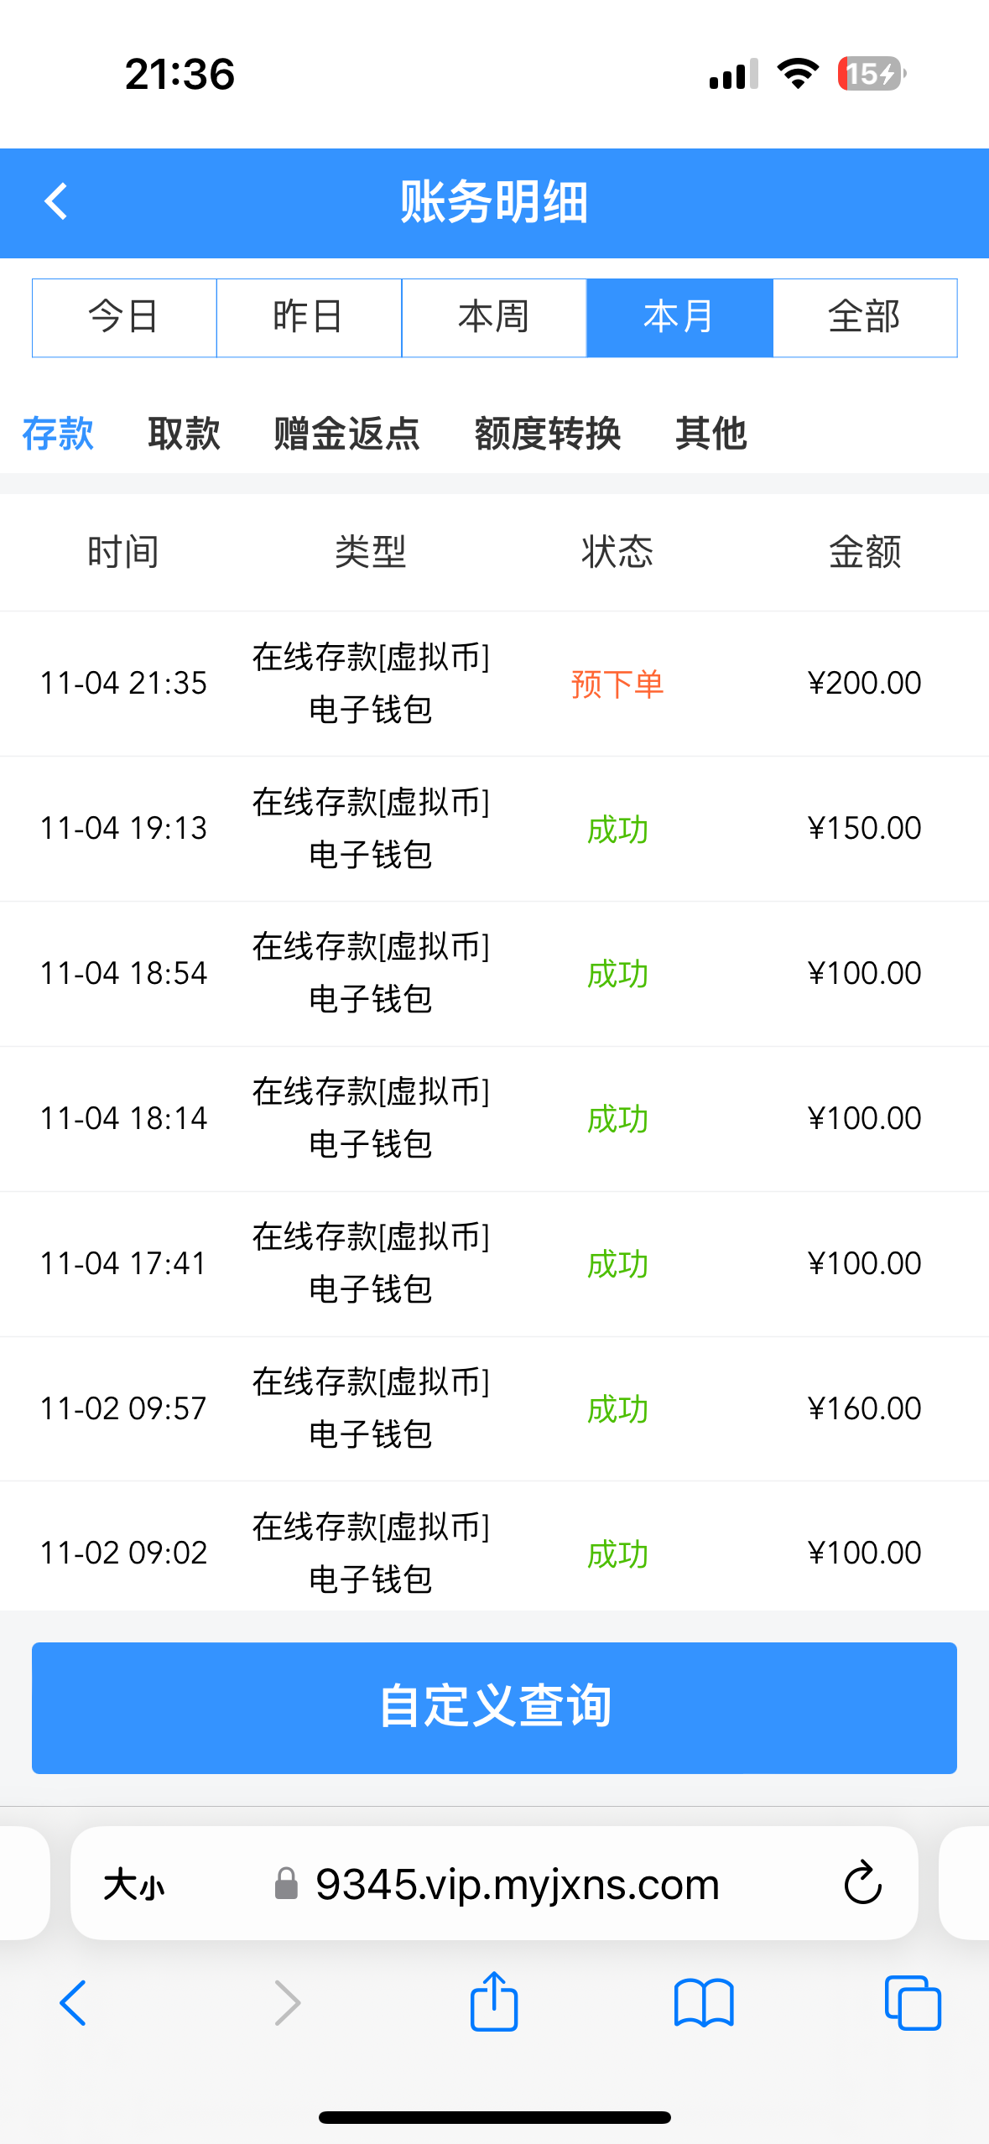
Task: Open Safari share sheet icon
Action: [494, 2002]
